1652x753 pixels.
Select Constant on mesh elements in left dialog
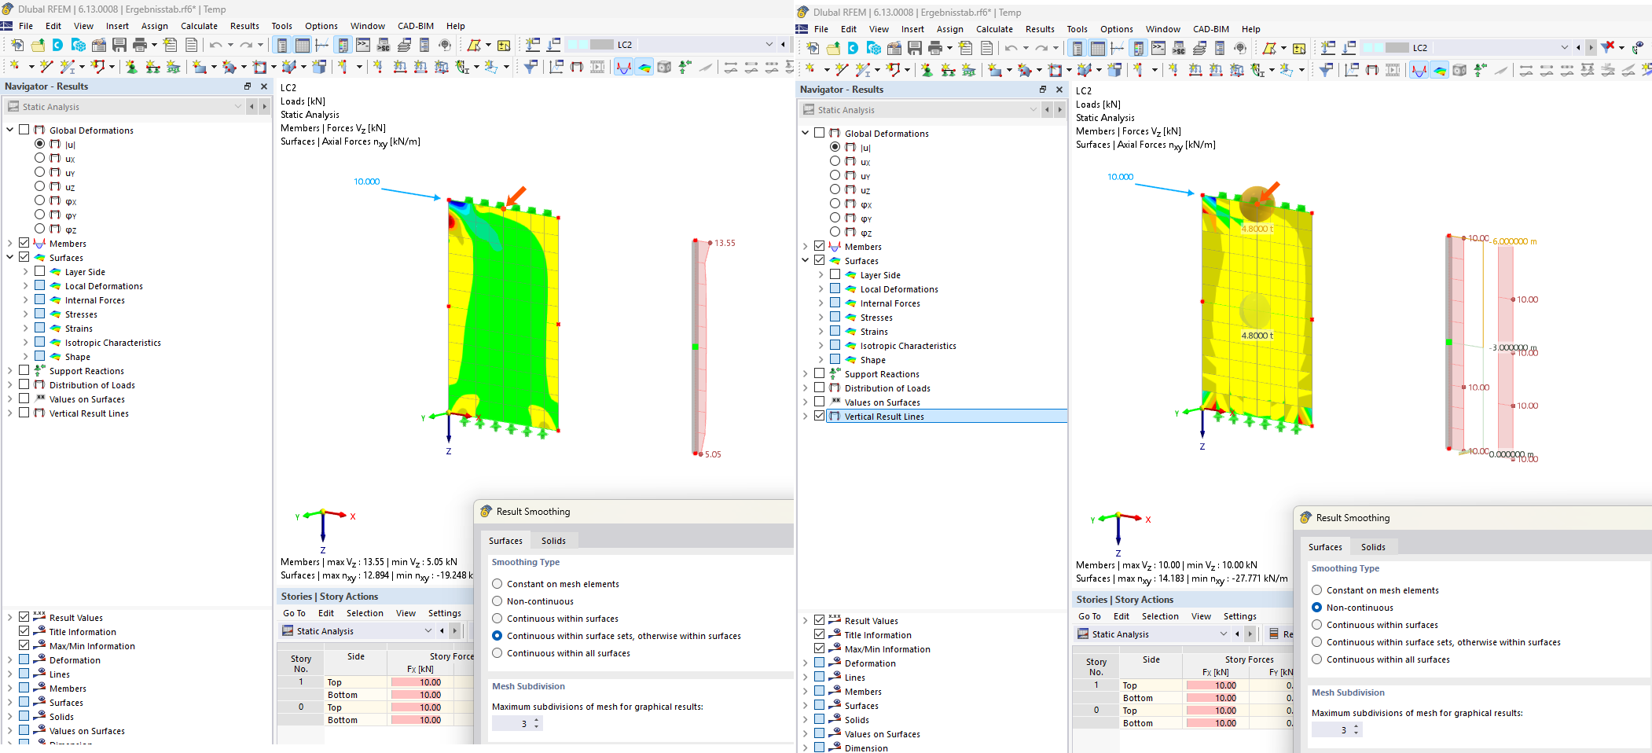[497, 584]
